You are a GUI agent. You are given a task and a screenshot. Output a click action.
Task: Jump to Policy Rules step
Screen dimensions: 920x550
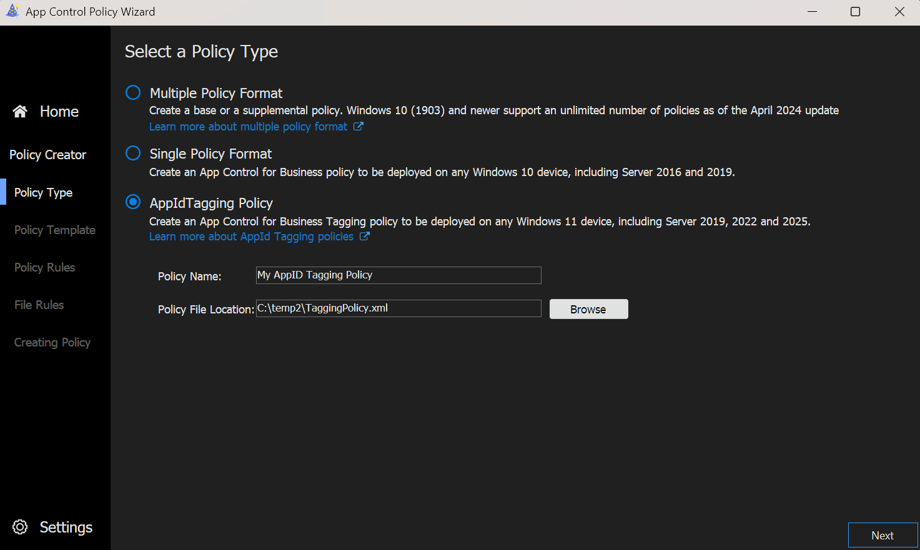click(45, 267)
